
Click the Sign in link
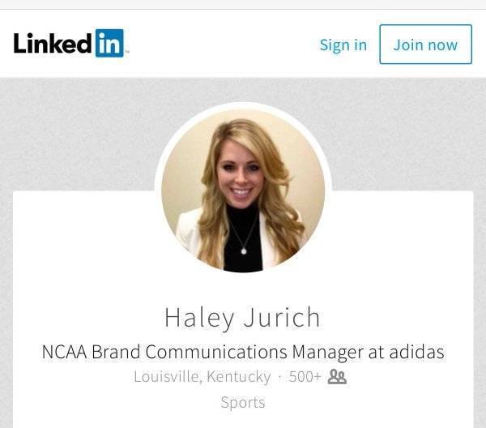tap(343, 45)
